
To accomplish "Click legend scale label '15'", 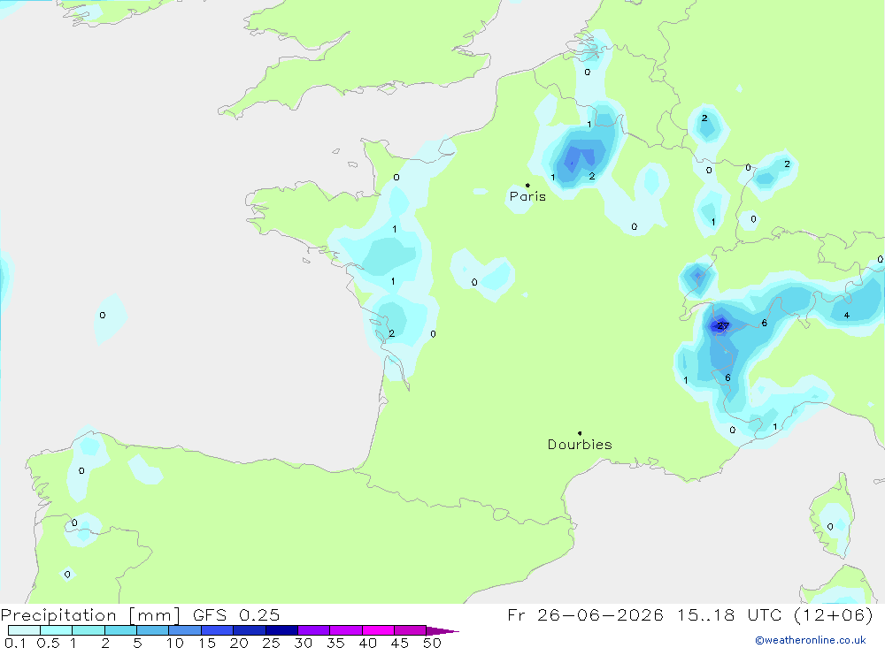I will pos(207,643).
